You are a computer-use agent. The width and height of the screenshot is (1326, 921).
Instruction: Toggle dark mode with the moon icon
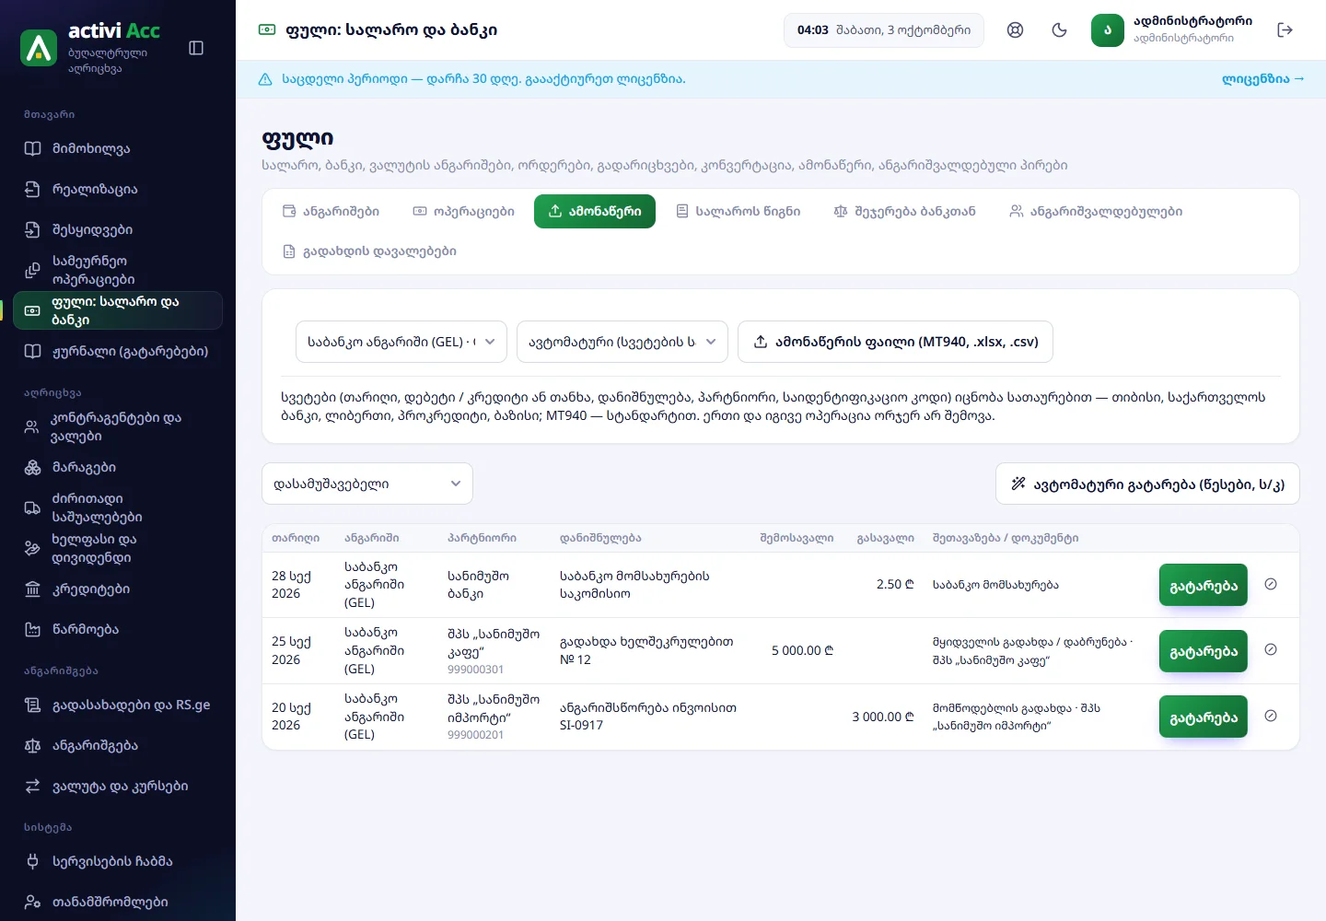point(1059,30)
